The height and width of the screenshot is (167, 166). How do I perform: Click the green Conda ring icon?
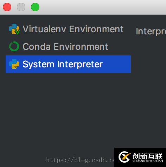pyautogui.click(x=14, y=46)
